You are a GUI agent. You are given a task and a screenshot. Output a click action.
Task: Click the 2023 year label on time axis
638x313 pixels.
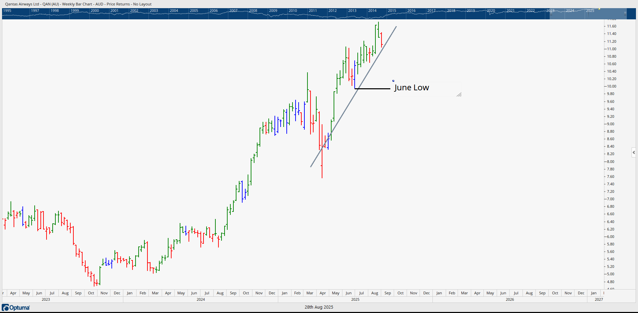[x=46, y=299]
